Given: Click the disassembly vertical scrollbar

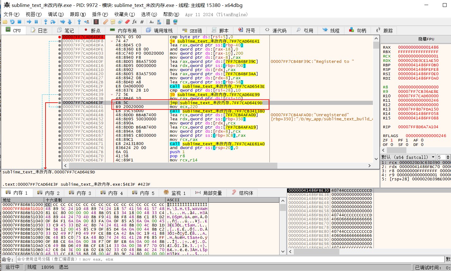Looking at the screenshot, I should pyautogui.click(x=376, y=99).
